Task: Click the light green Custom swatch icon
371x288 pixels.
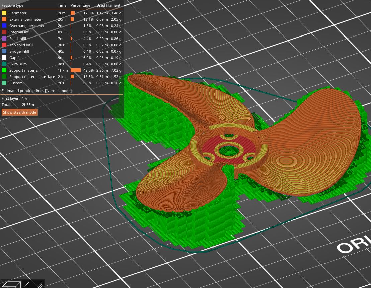Action: coord(4,83)
